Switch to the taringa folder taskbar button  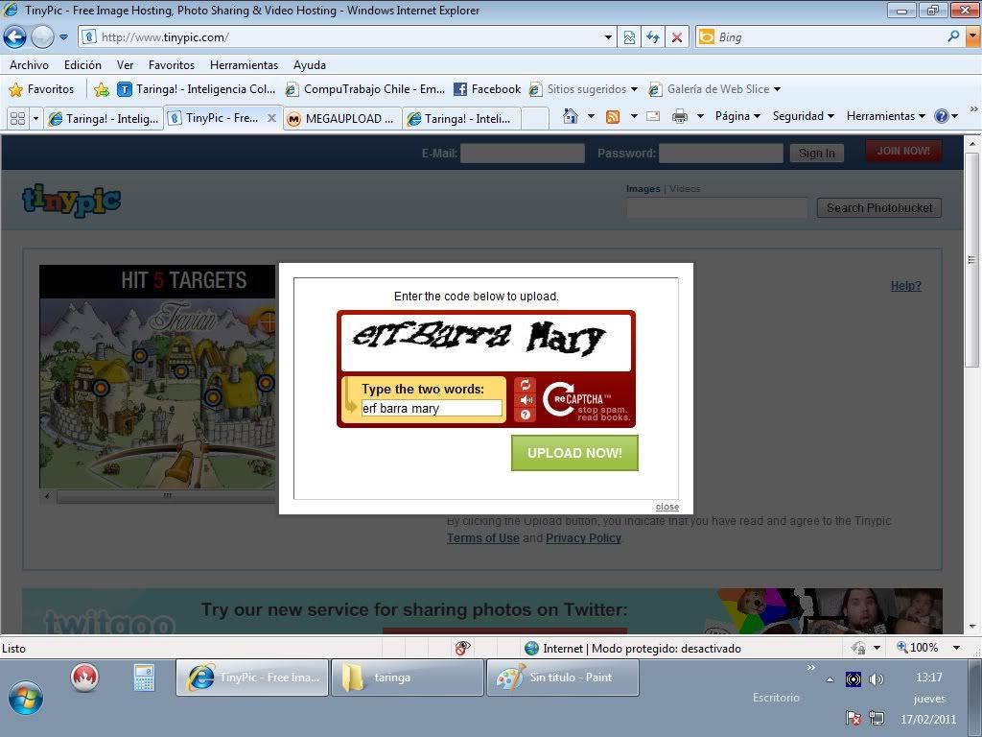pos(407,678)
